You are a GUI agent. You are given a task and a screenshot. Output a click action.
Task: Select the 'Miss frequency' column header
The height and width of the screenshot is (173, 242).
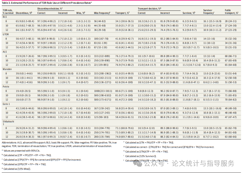102,13
